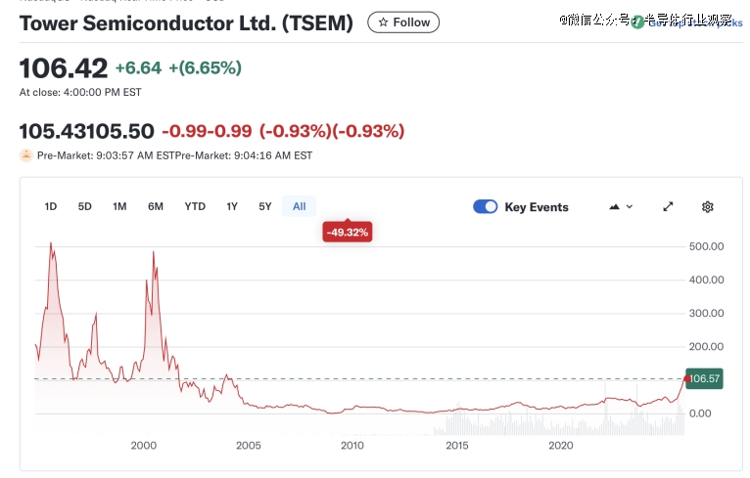
Task: Click the mountain chart type icon
Action: [x=615, y=206]
